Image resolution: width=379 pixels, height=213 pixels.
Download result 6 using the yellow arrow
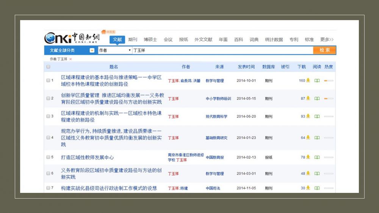[x=308, y=173]
